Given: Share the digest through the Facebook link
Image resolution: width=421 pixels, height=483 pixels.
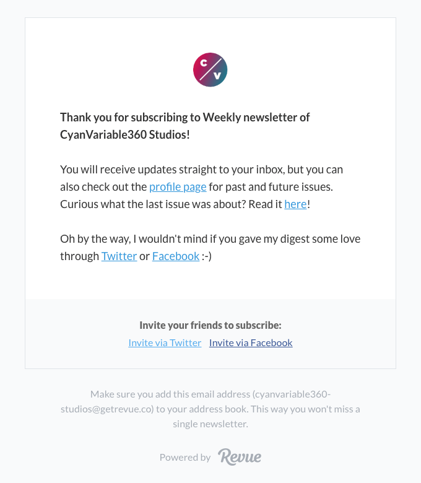Looking at the screenshot, I should click(176, 256).
